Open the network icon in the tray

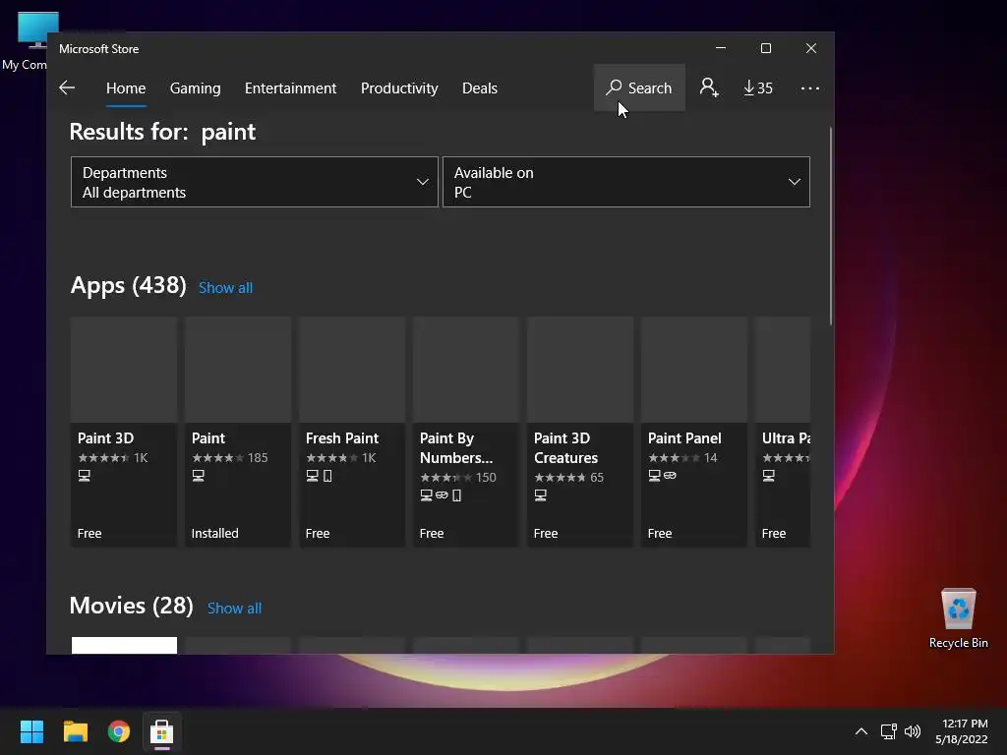coord(889,731)
